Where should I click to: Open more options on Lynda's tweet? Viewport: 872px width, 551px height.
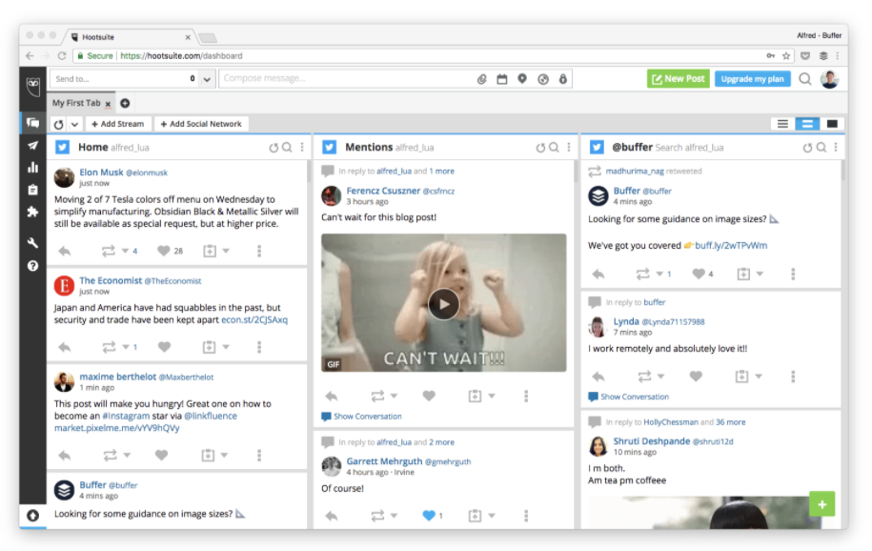coord(793,377)
